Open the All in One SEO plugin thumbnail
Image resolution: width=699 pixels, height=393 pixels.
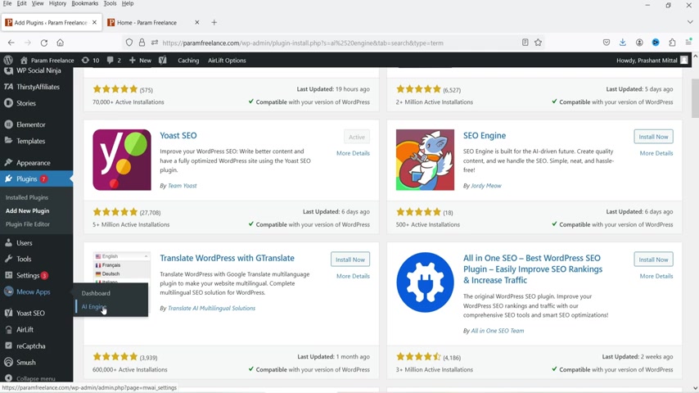(425, 282)
